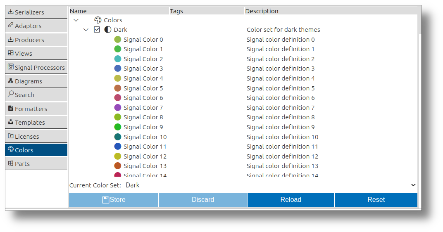
Task: Click 'Color set for dark themes' description
Action: [283, 30]
